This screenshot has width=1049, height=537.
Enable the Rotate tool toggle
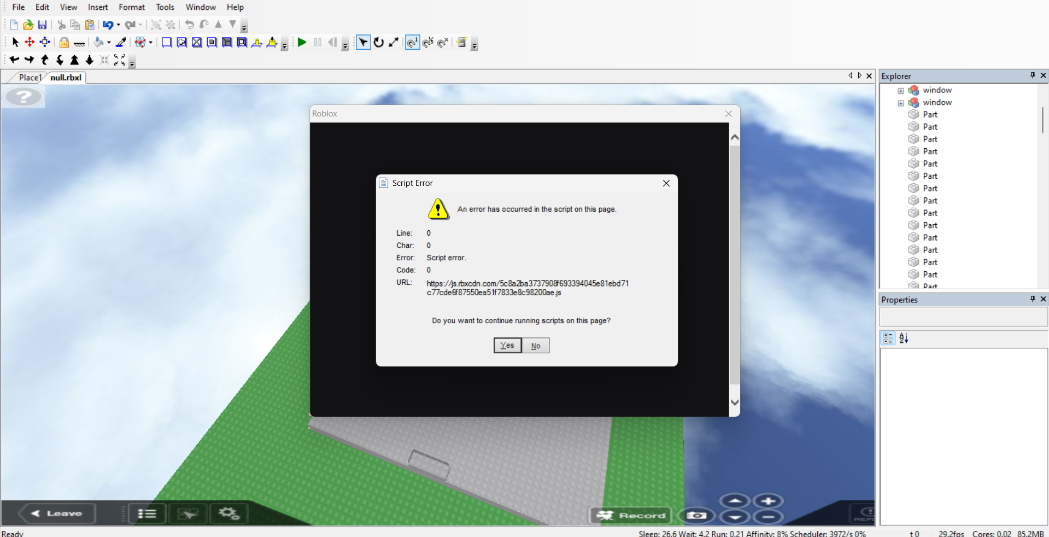pos(378,42)
